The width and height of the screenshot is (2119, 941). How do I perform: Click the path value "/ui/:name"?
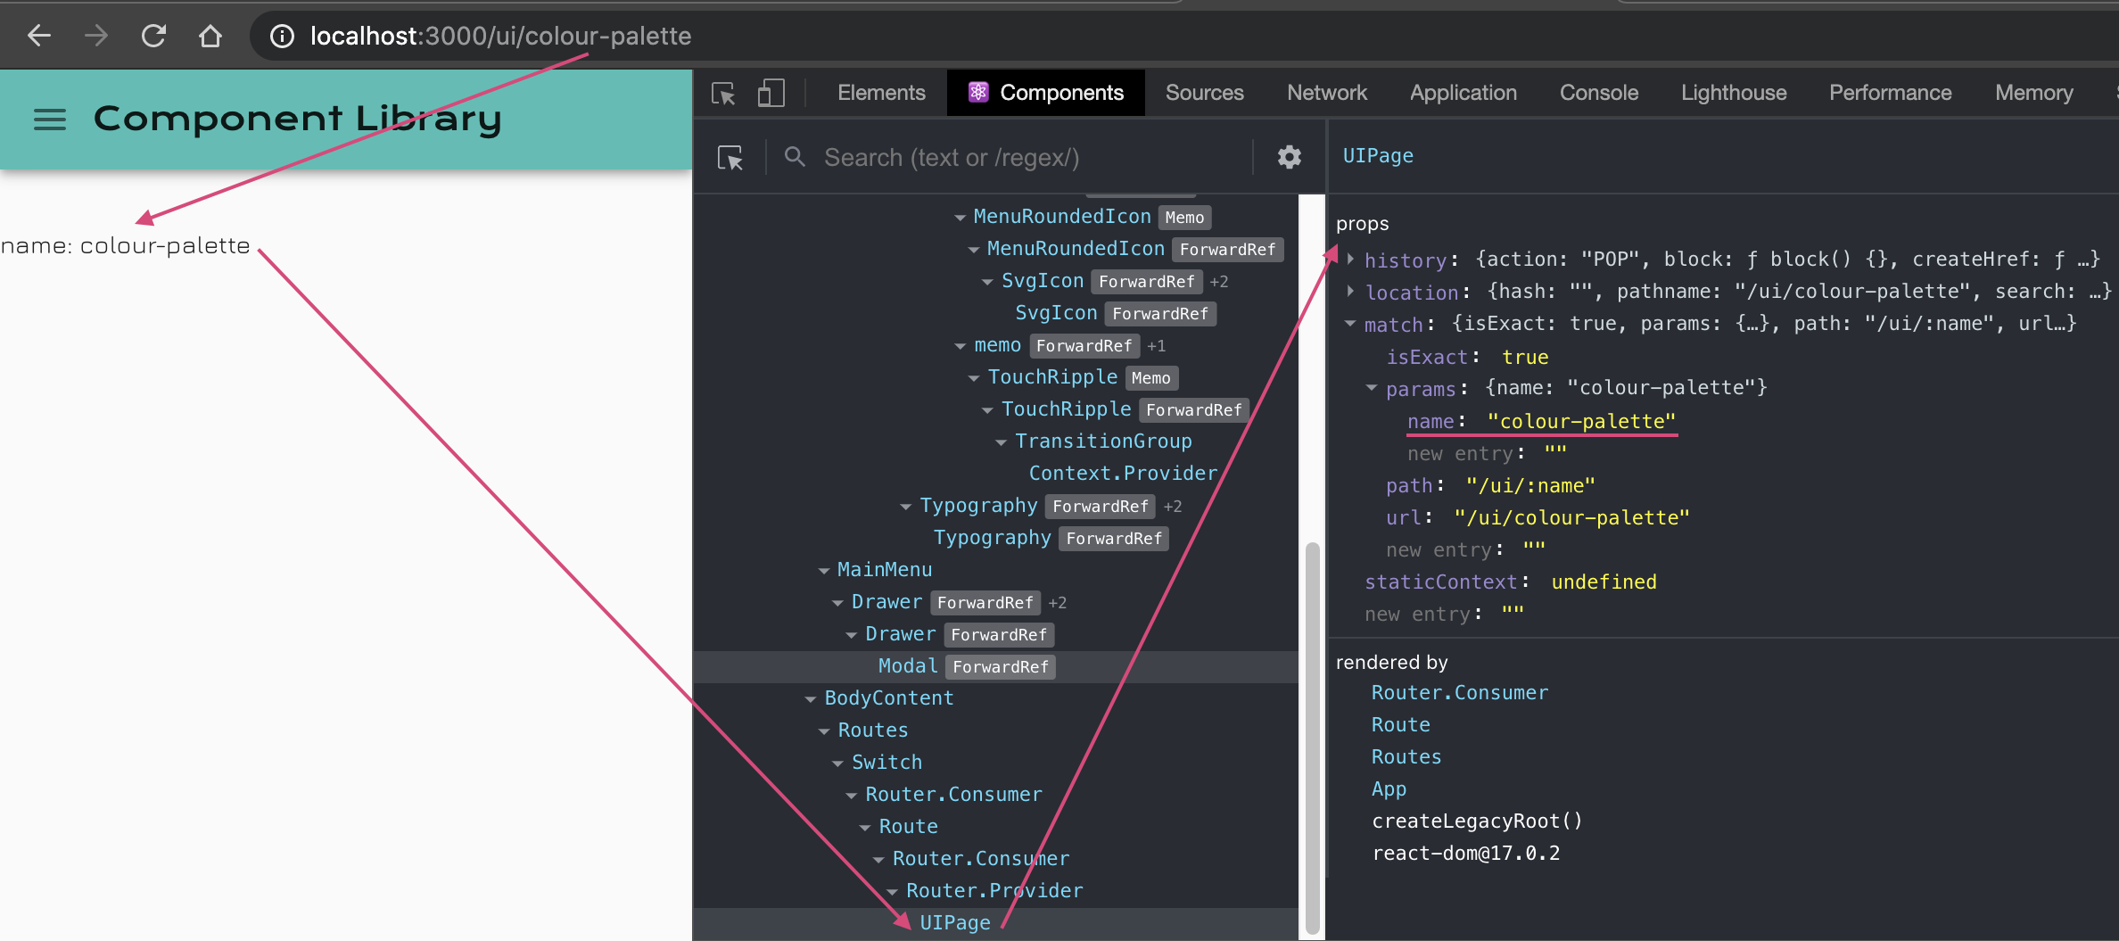[1530, 485]
